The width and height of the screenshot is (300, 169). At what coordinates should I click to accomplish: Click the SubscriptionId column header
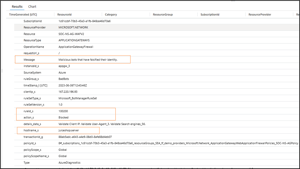tap(210, 14)
